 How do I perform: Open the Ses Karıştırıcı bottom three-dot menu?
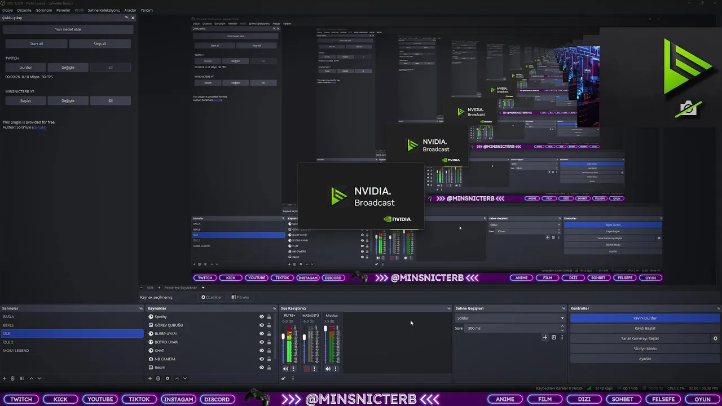(293, 378)
